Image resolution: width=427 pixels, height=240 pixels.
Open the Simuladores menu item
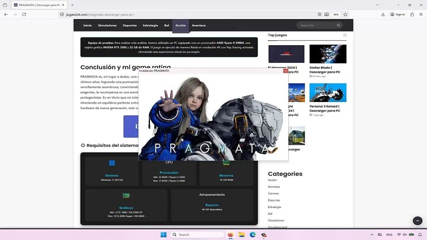point(107,25)
